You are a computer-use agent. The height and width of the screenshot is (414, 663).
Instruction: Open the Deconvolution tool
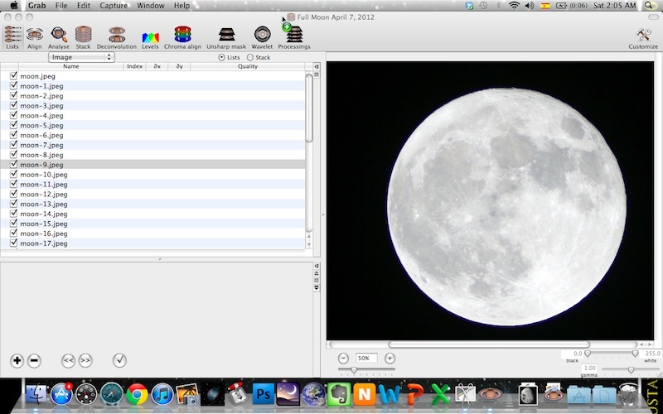(116, 35)
